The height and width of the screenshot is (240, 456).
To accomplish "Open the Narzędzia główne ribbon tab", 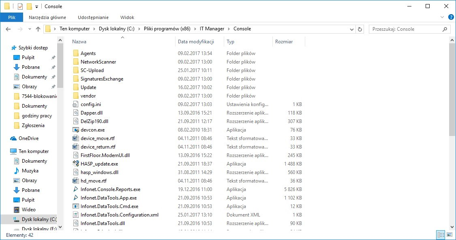I will tap(47, 17).
